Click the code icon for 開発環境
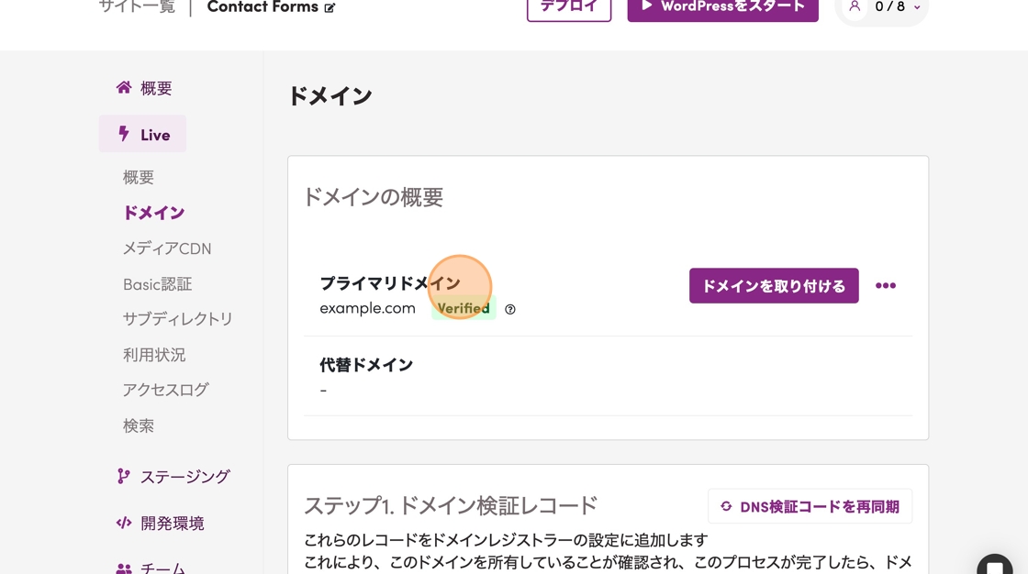The image size is (1028, 574). click(124, 523)
